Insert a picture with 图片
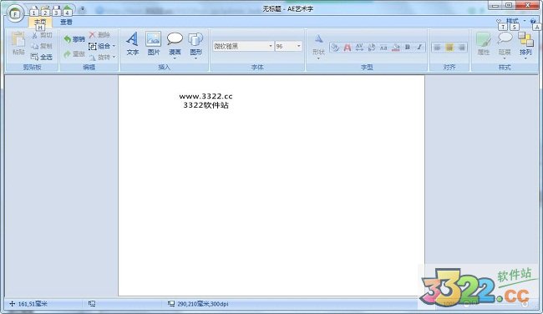Image resolution: width=543 pixels, height=314 pixels. pyautogui.click(x=154, y=43)
